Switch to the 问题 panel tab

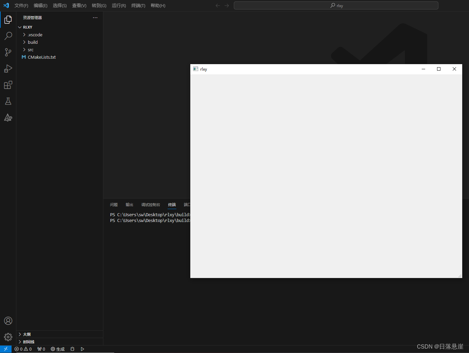coord(114,205)
